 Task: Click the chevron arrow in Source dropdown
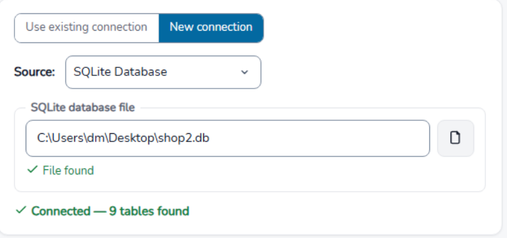pos(245,72)
